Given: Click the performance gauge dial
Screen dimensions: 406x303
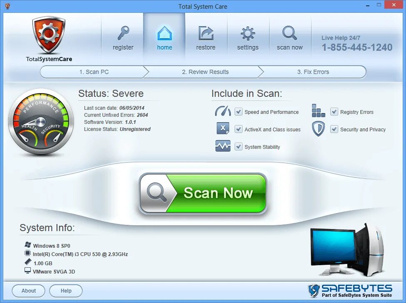Looking at the screenshot, I should point(41,122).
